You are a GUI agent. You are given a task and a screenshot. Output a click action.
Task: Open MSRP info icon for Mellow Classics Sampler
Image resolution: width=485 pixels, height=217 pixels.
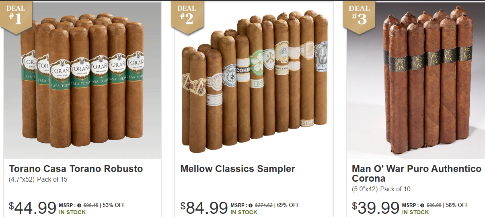[251, 205]
